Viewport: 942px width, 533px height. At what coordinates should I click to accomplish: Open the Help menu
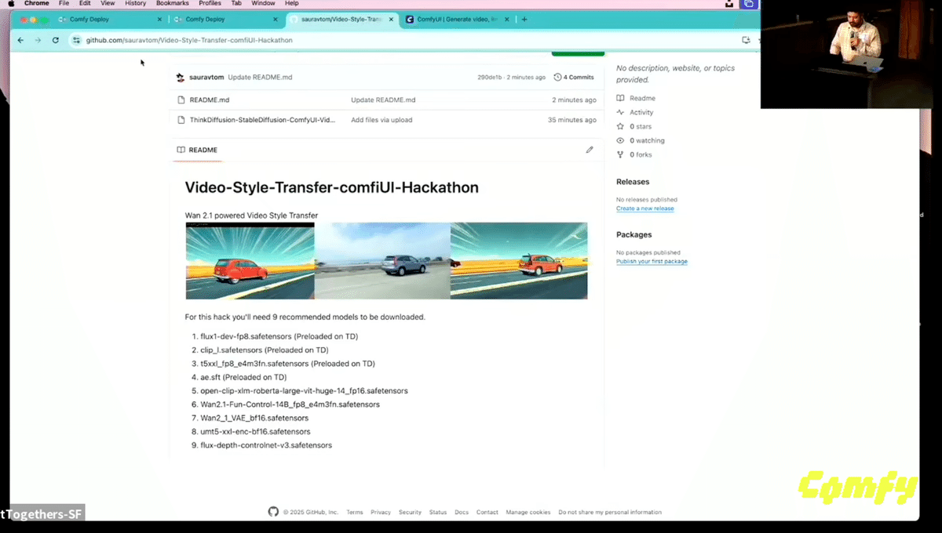(x=292, y=3)
